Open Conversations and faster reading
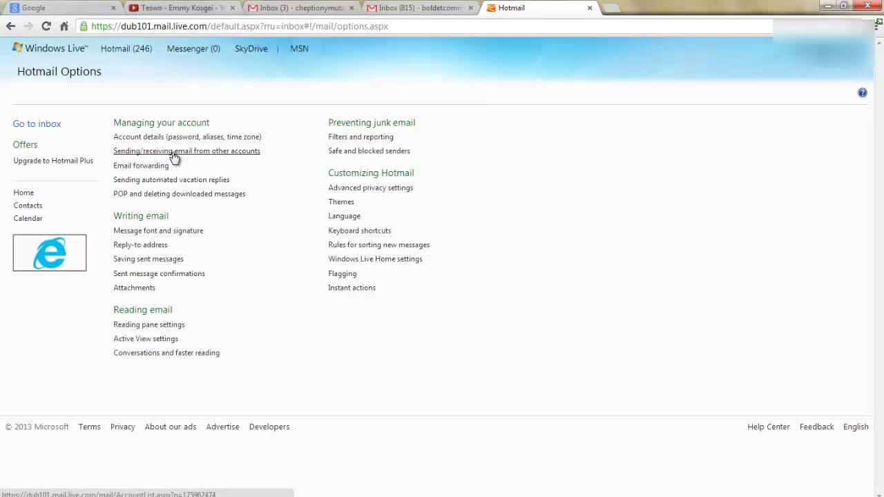 (x=166, y=353)
